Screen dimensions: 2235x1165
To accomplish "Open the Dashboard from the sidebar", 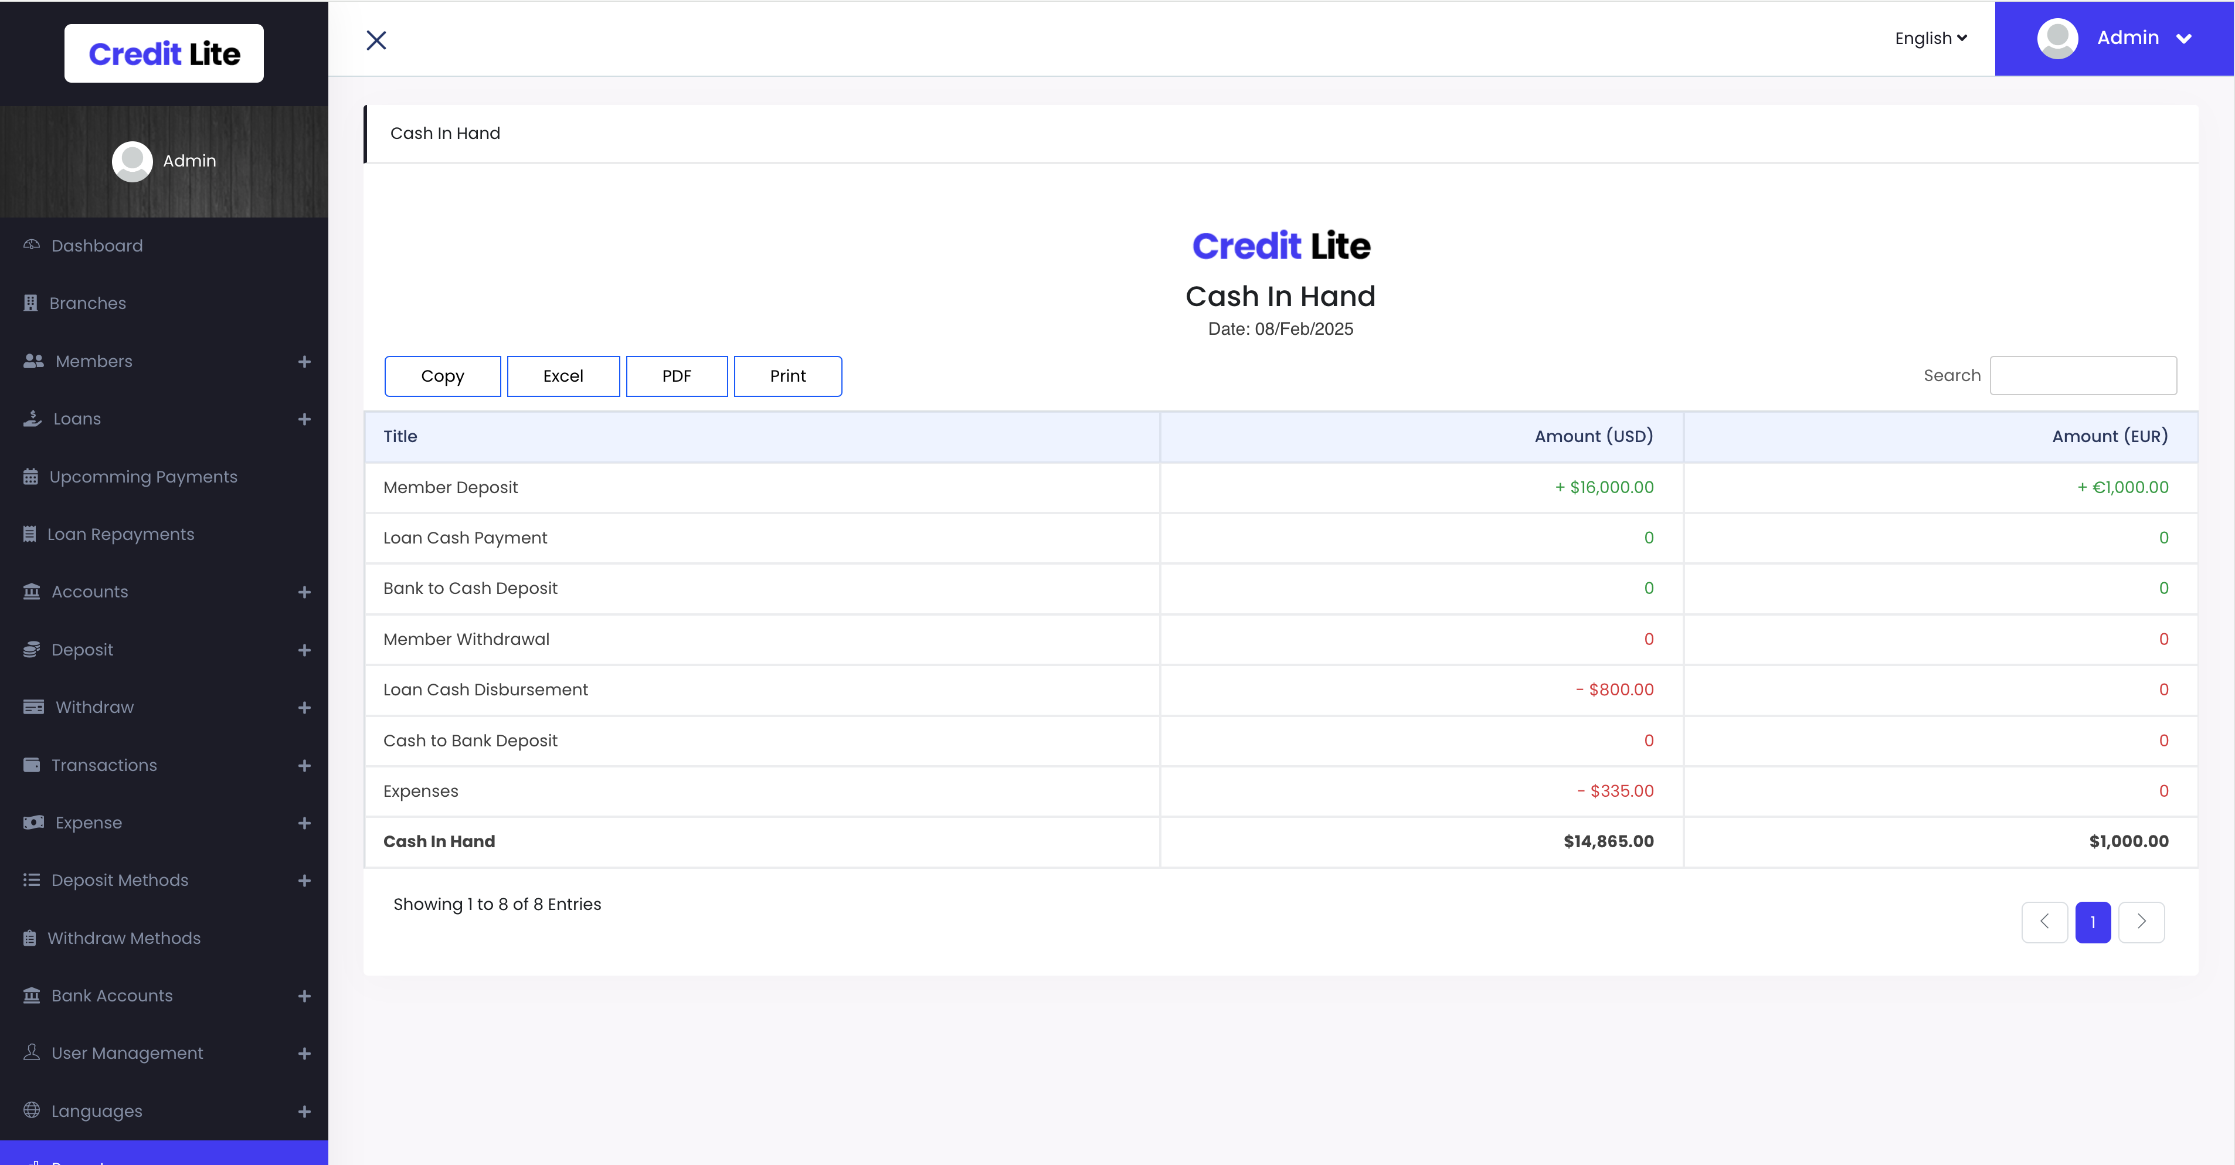I will click(x=96, y=244).
